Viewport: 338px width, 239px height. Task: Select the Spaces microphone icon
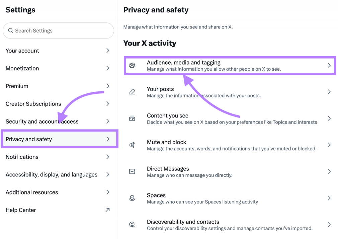tap(132, 198)
